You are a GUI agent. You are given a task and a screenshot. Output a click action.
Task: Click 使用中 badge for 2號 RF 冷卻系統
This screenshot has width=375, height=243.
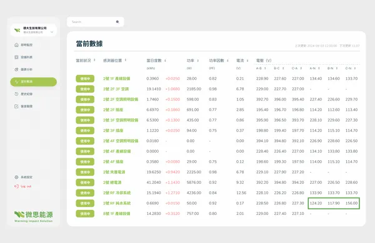(x=85, y=193)
